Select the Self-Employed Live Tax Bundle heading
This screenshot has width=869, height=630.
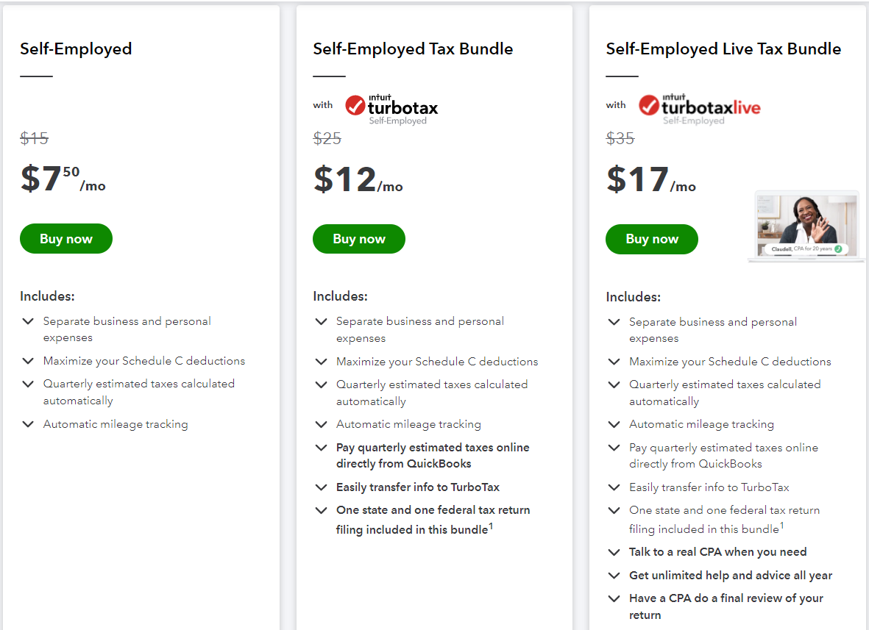point(723,49)
